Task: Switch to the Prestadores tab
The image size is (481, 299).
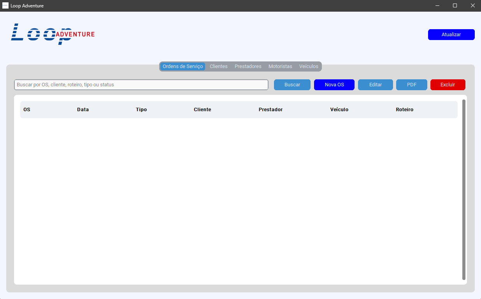Action: [248, 66]
